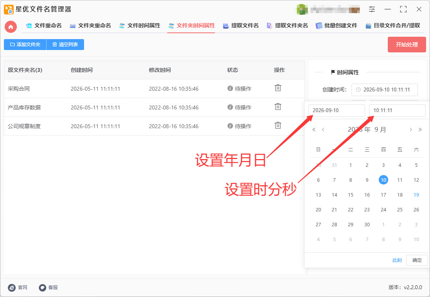Contact 客服 support icon
Screen dimensions: 430x297
(42, 287)
